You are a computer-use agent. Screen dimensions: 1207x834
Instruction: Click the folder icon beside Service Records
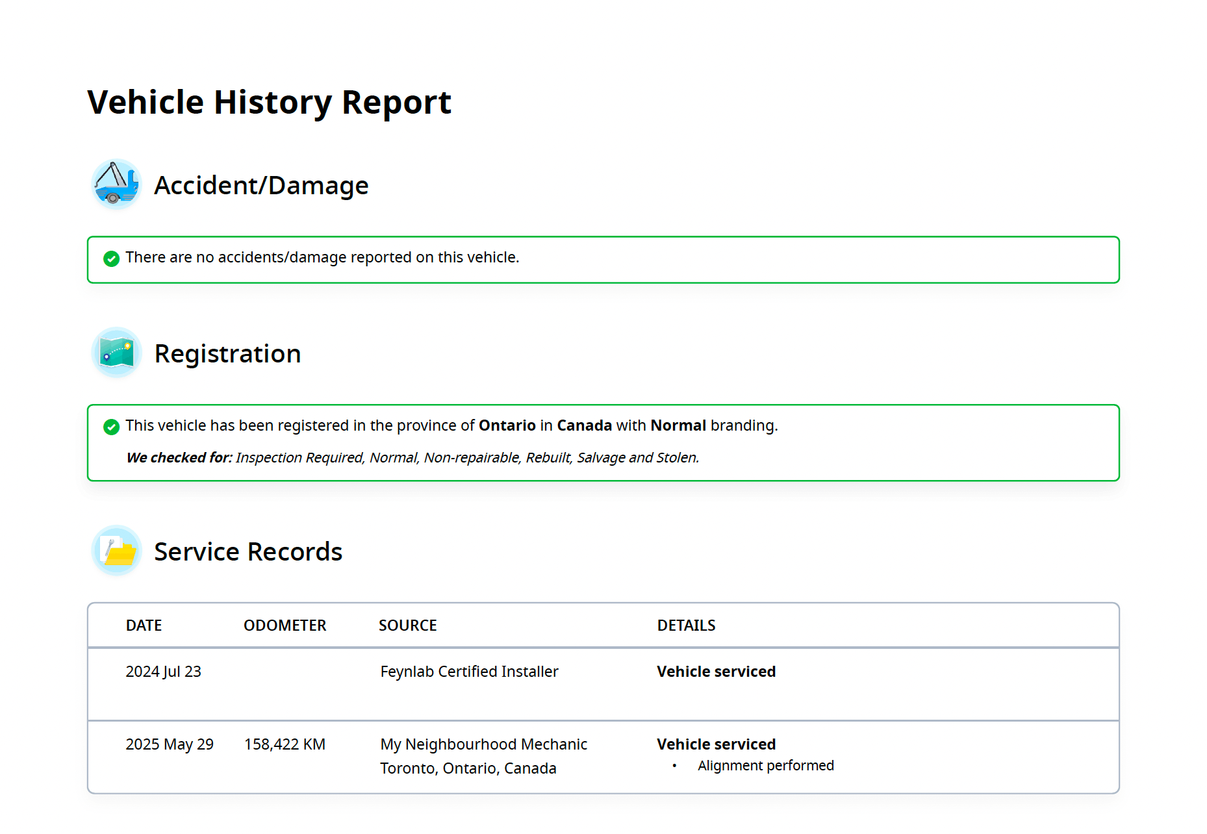[116, 551]
